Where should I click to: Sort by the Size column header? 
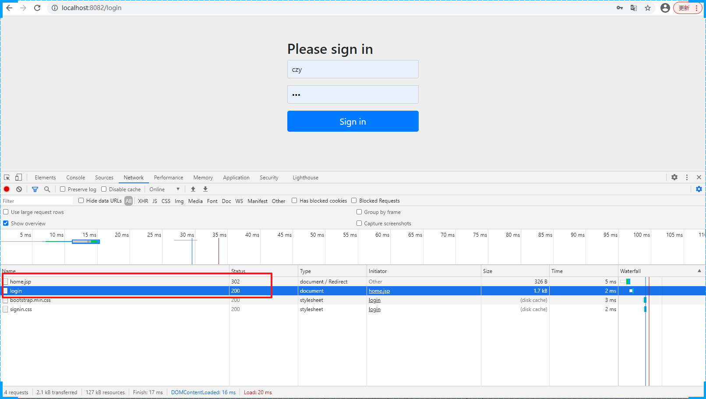[515, 271]
